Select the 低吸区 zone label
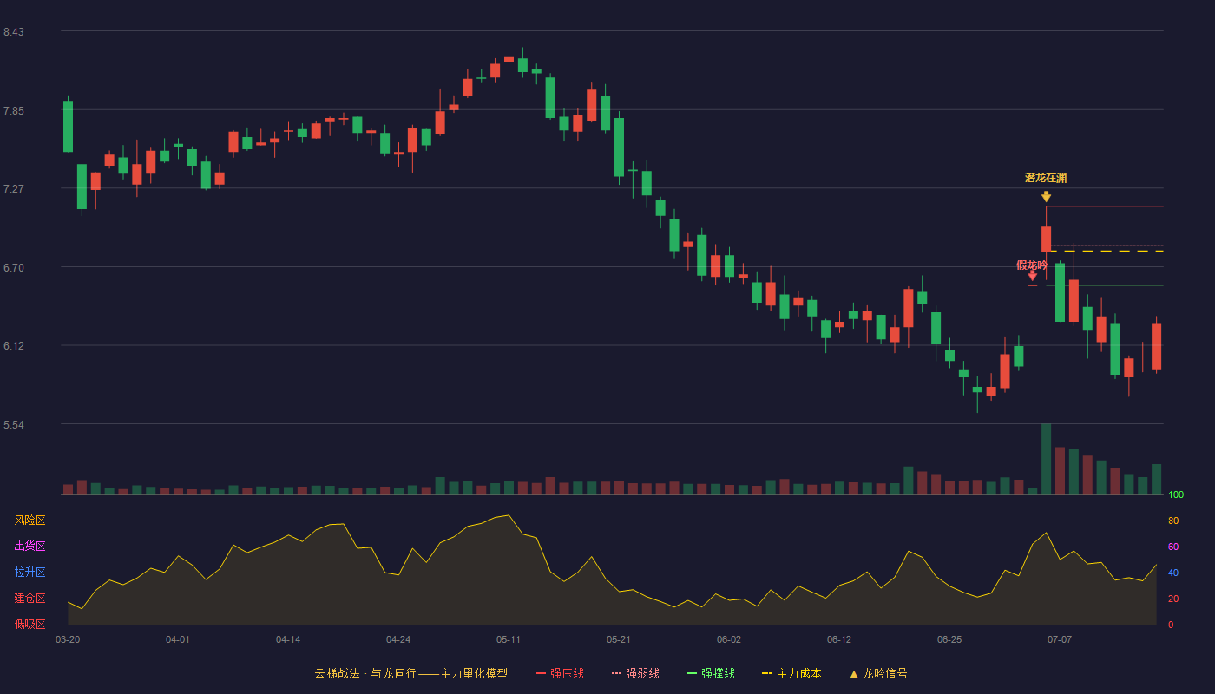The width and height of the screenshot is (1215, 694). [30, 624]
